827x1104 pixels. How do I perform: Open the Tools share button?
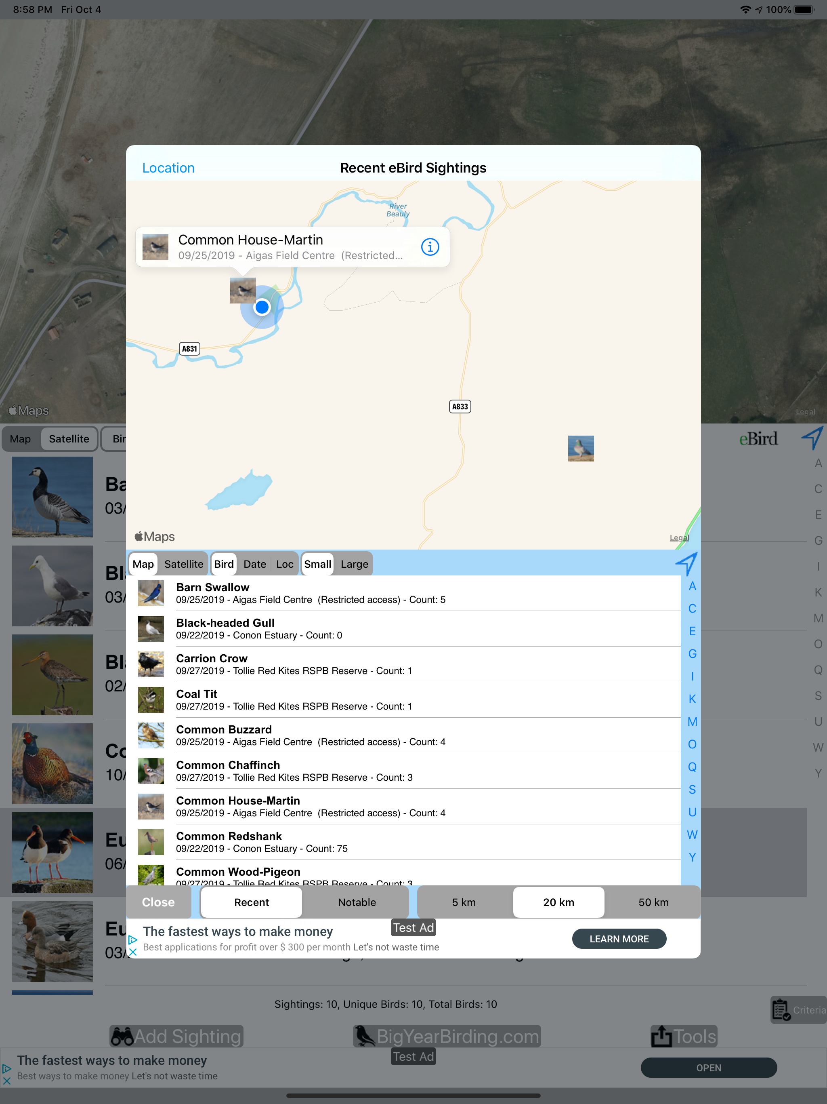pos(684,1036)
